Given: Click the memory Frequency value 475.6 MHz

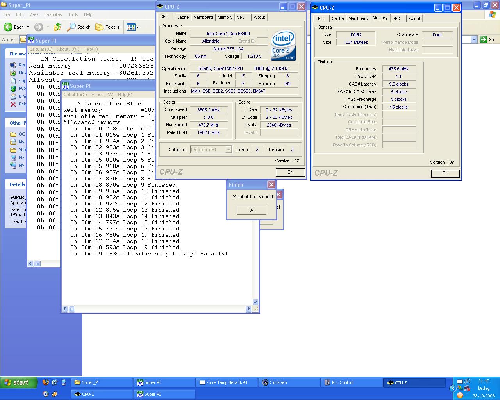Looking at the screenshot, I should pyautogui.click(x=399, y=69).
